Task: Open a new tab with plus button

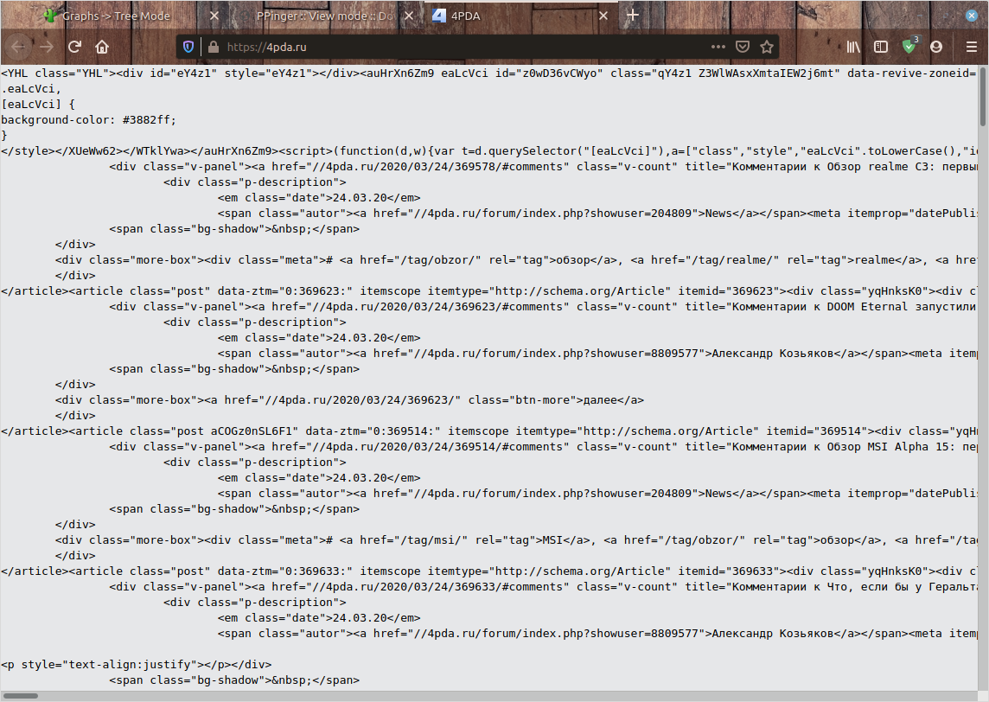Action: point(633,15)
